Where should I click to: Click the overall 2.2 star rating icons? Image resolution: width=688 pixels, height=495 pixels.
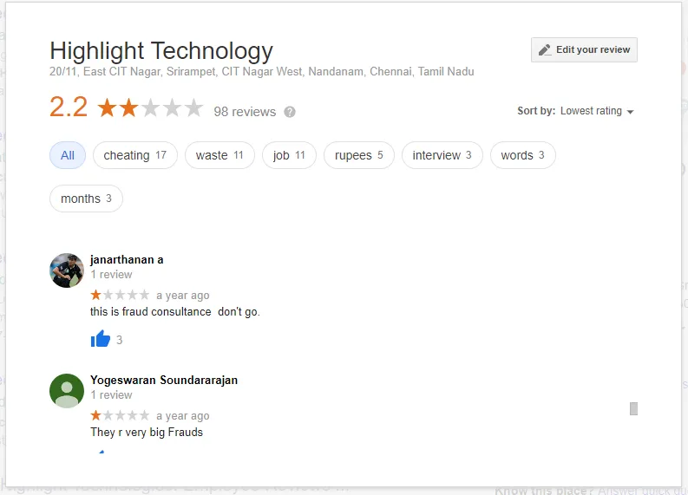(x=150, y=107)
